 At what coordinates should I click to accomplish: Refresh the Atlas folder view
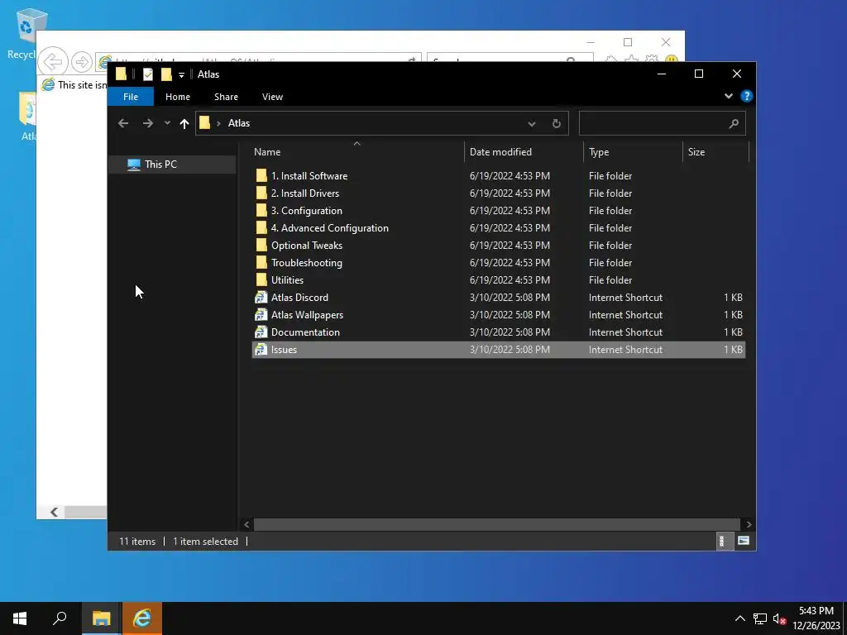[557, 124]
